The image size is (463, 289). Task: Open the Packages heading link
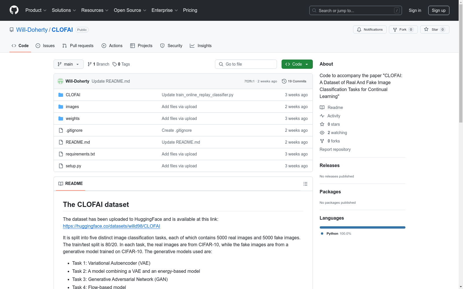coord(330,192)
